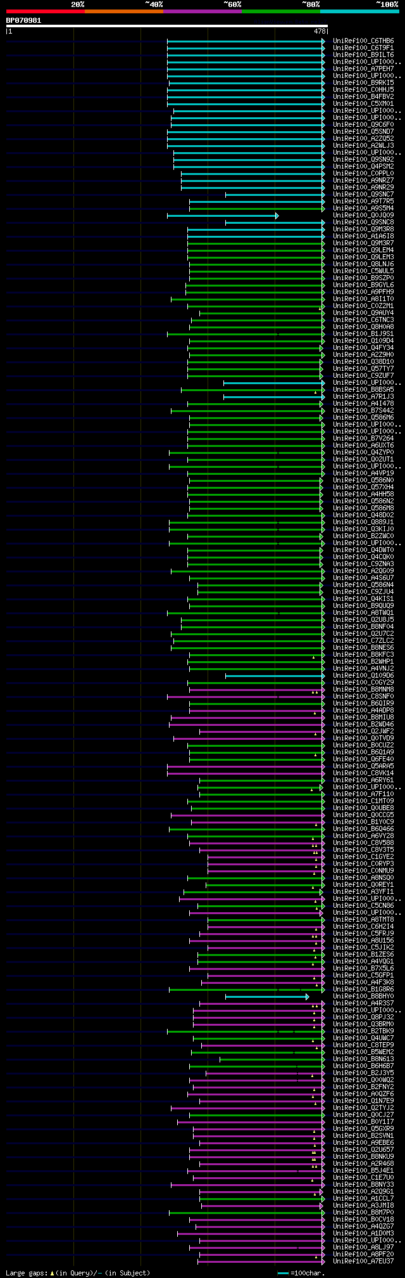Image resolution: width=405 pixels, height=1278 pixels.
Task: Select UniRef100_Q48DQ2 label
Action: (363, 515)
